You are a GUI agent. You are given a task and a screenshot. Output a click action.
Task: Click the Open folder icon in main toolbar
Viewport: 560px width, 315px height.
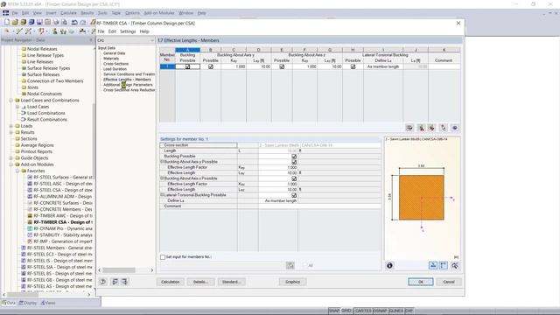pos(15,22)
